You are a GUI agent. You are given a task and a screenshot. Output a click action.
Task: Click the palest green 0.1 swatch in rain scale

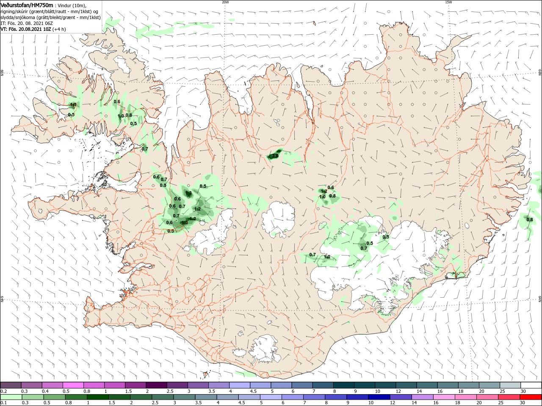click(11, 397)
